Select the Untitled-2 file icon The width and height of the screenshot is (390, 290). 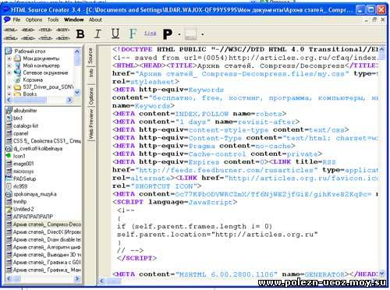9,209
